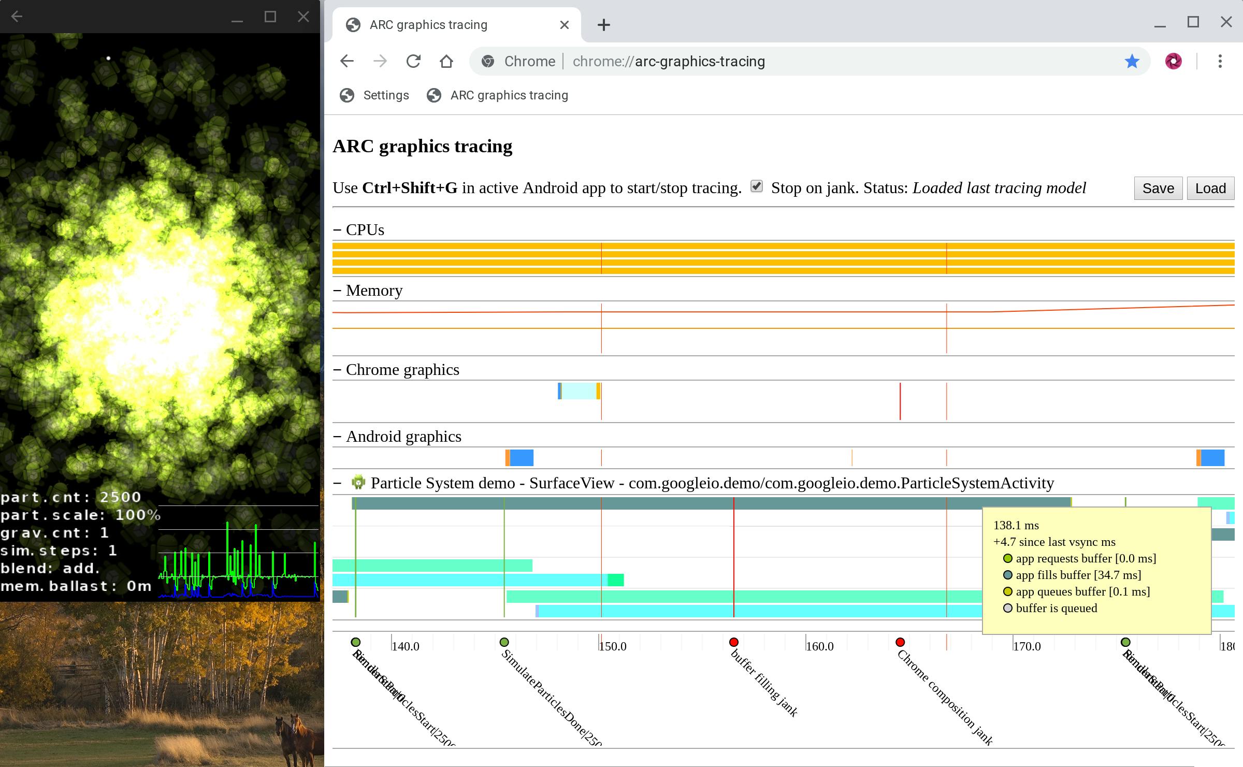Click the browser reload button
The height and width of the screenshot is (767, 1243).
[x=413, y=62]
